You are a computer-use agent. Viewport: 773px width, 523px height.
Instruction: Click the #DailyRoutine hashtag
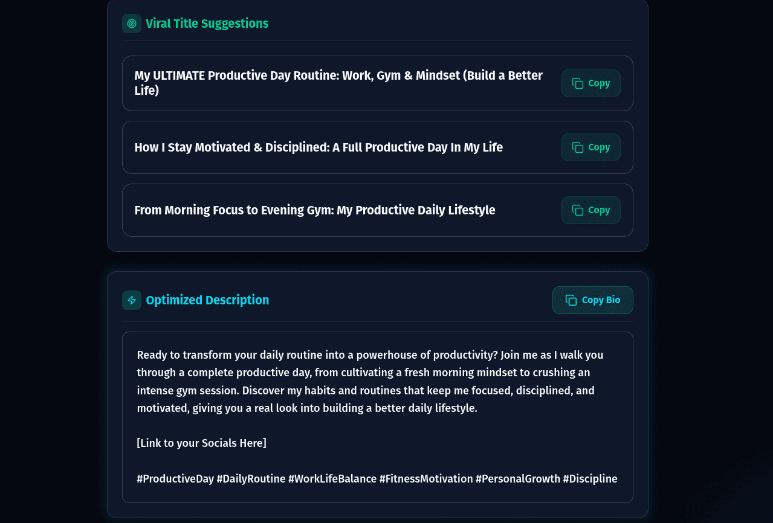coord(251,478)
